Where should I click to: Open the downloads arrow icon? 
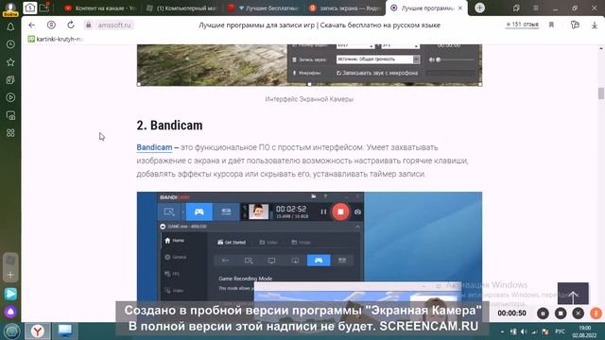tap(595, 25)
